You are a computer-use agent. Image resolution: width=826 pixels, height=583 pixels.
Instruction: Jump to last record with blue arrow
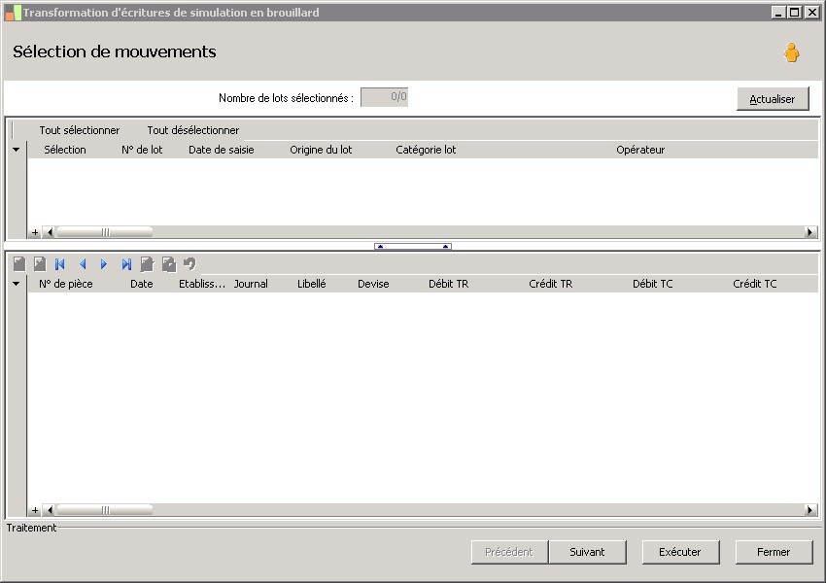click(x=126, y=264)
